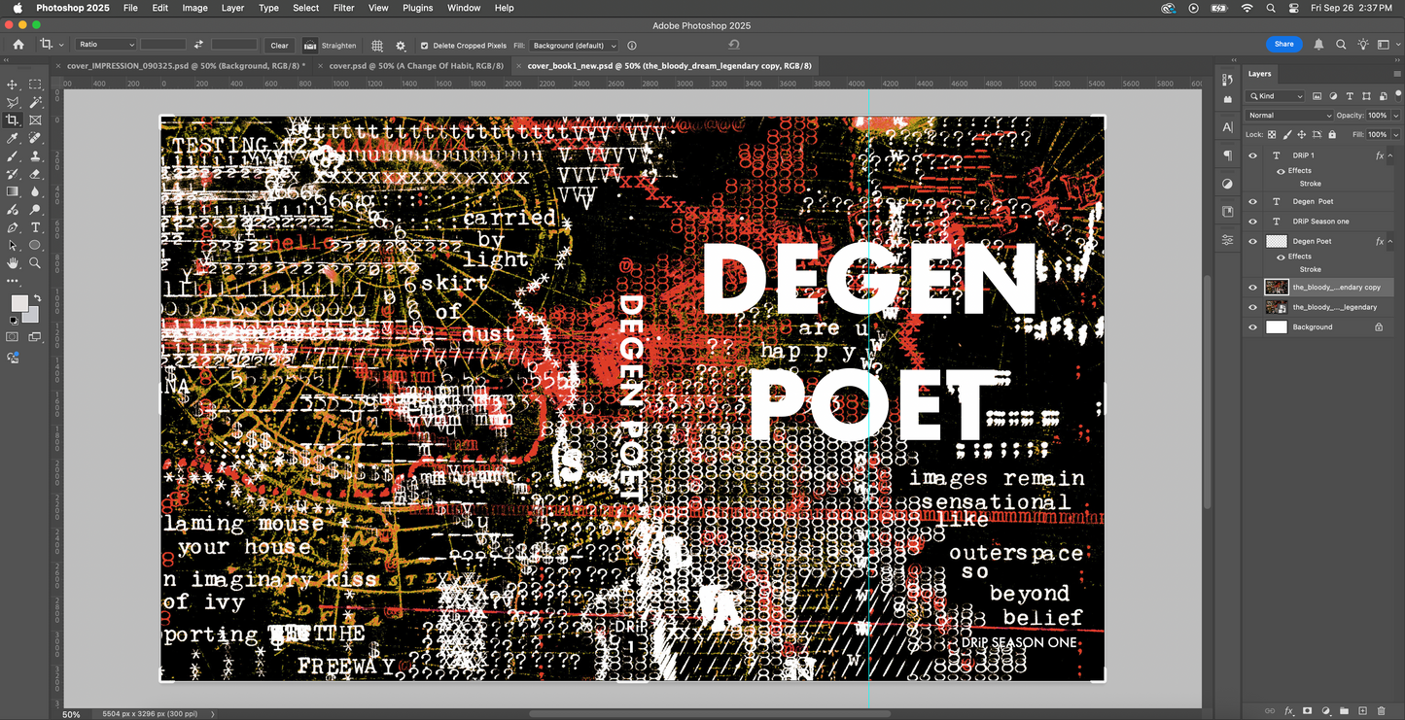Open the Filter menu
Image resolution: width=1405 pixels, height=720 pixels.
(343, 8)
